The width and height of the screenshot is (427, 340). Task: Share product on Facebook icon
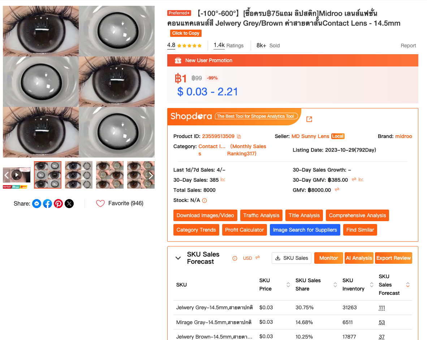pos(47,203)
